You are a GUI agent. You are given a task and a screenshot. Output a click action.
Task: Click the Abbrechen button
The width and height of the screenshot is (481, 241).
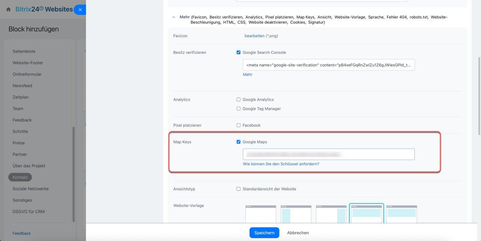(x=298, y=233)
